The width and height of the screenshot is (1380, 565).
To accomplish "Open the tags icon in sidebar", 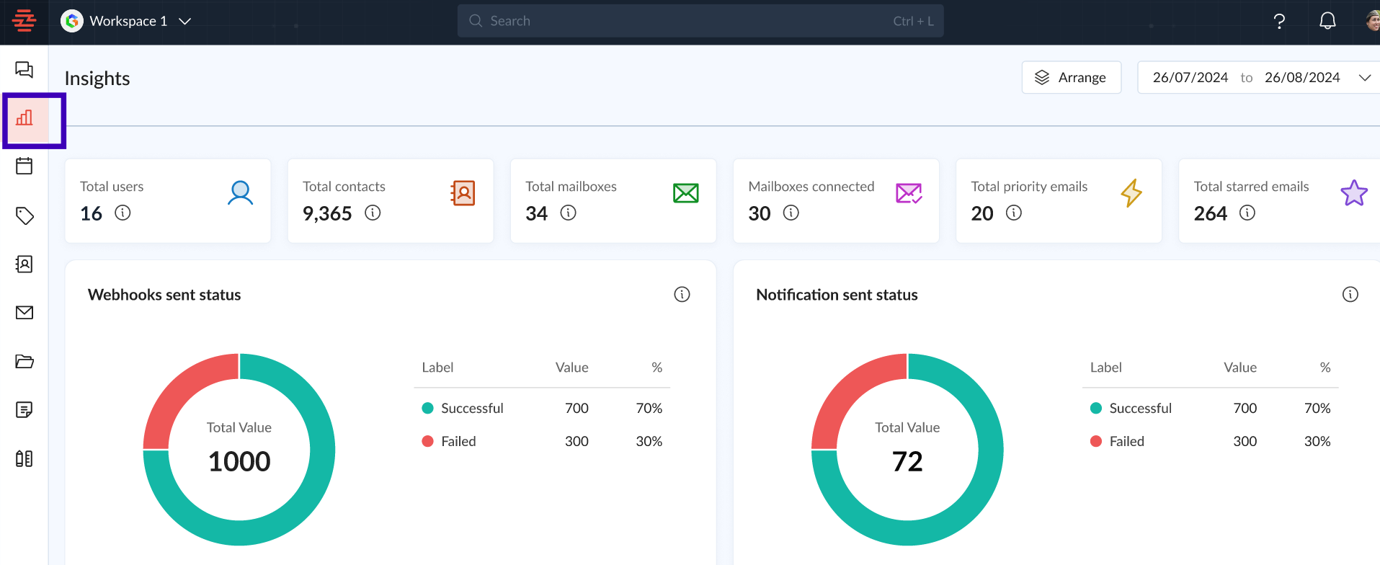I will tap(25, 215).
